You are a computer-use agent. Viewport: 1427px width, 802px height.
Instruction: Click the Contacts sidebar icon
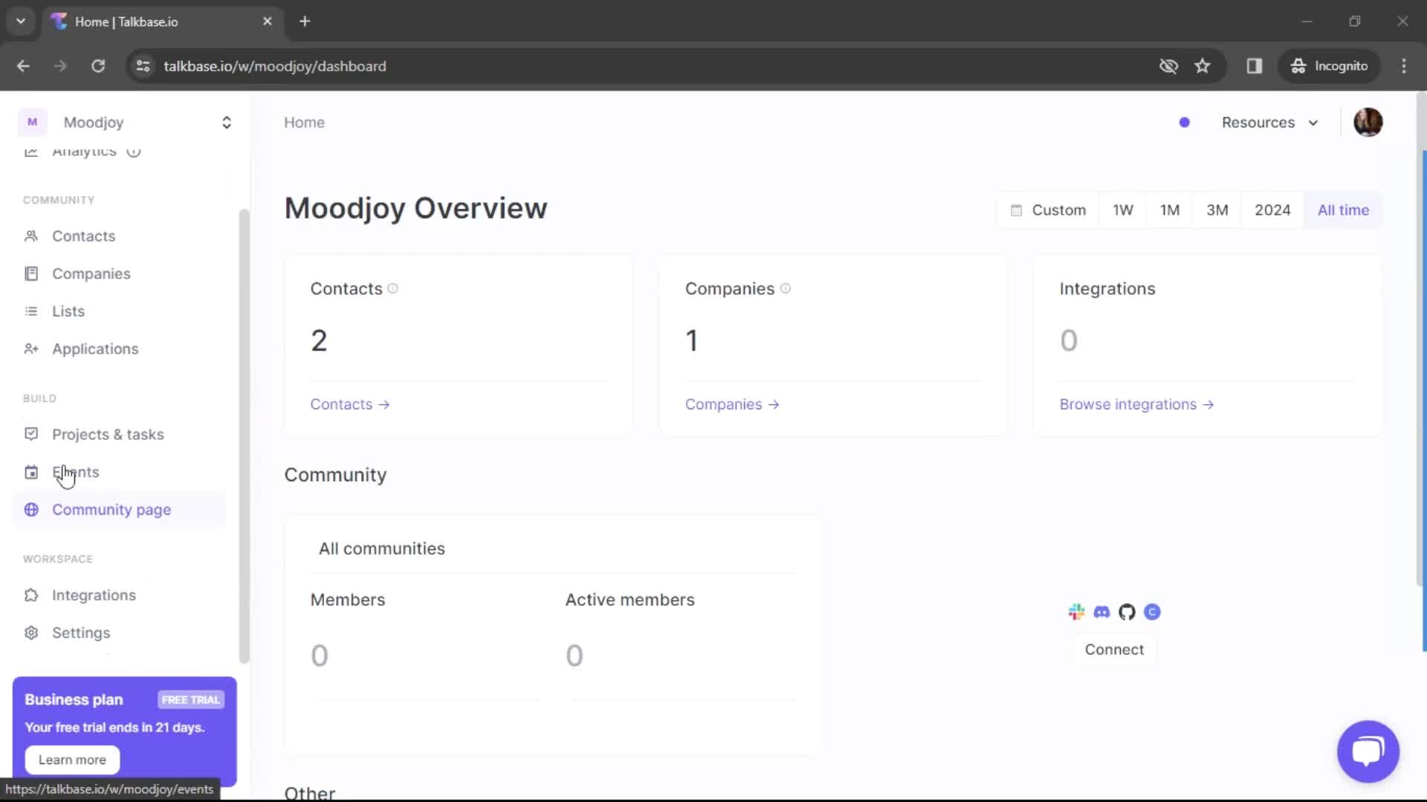[x=31, y=236]
